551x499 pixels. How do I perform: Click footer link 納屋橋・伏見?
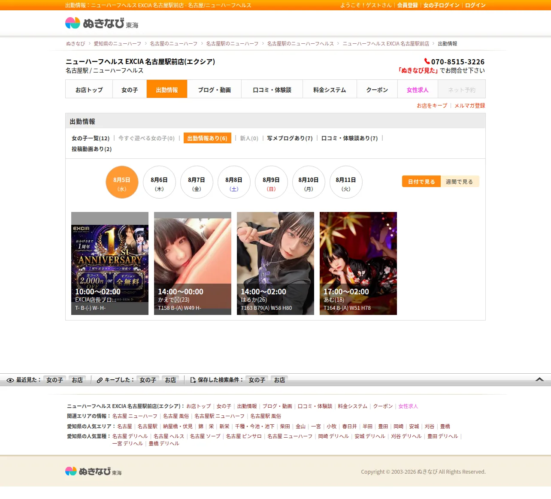(178, 426)
